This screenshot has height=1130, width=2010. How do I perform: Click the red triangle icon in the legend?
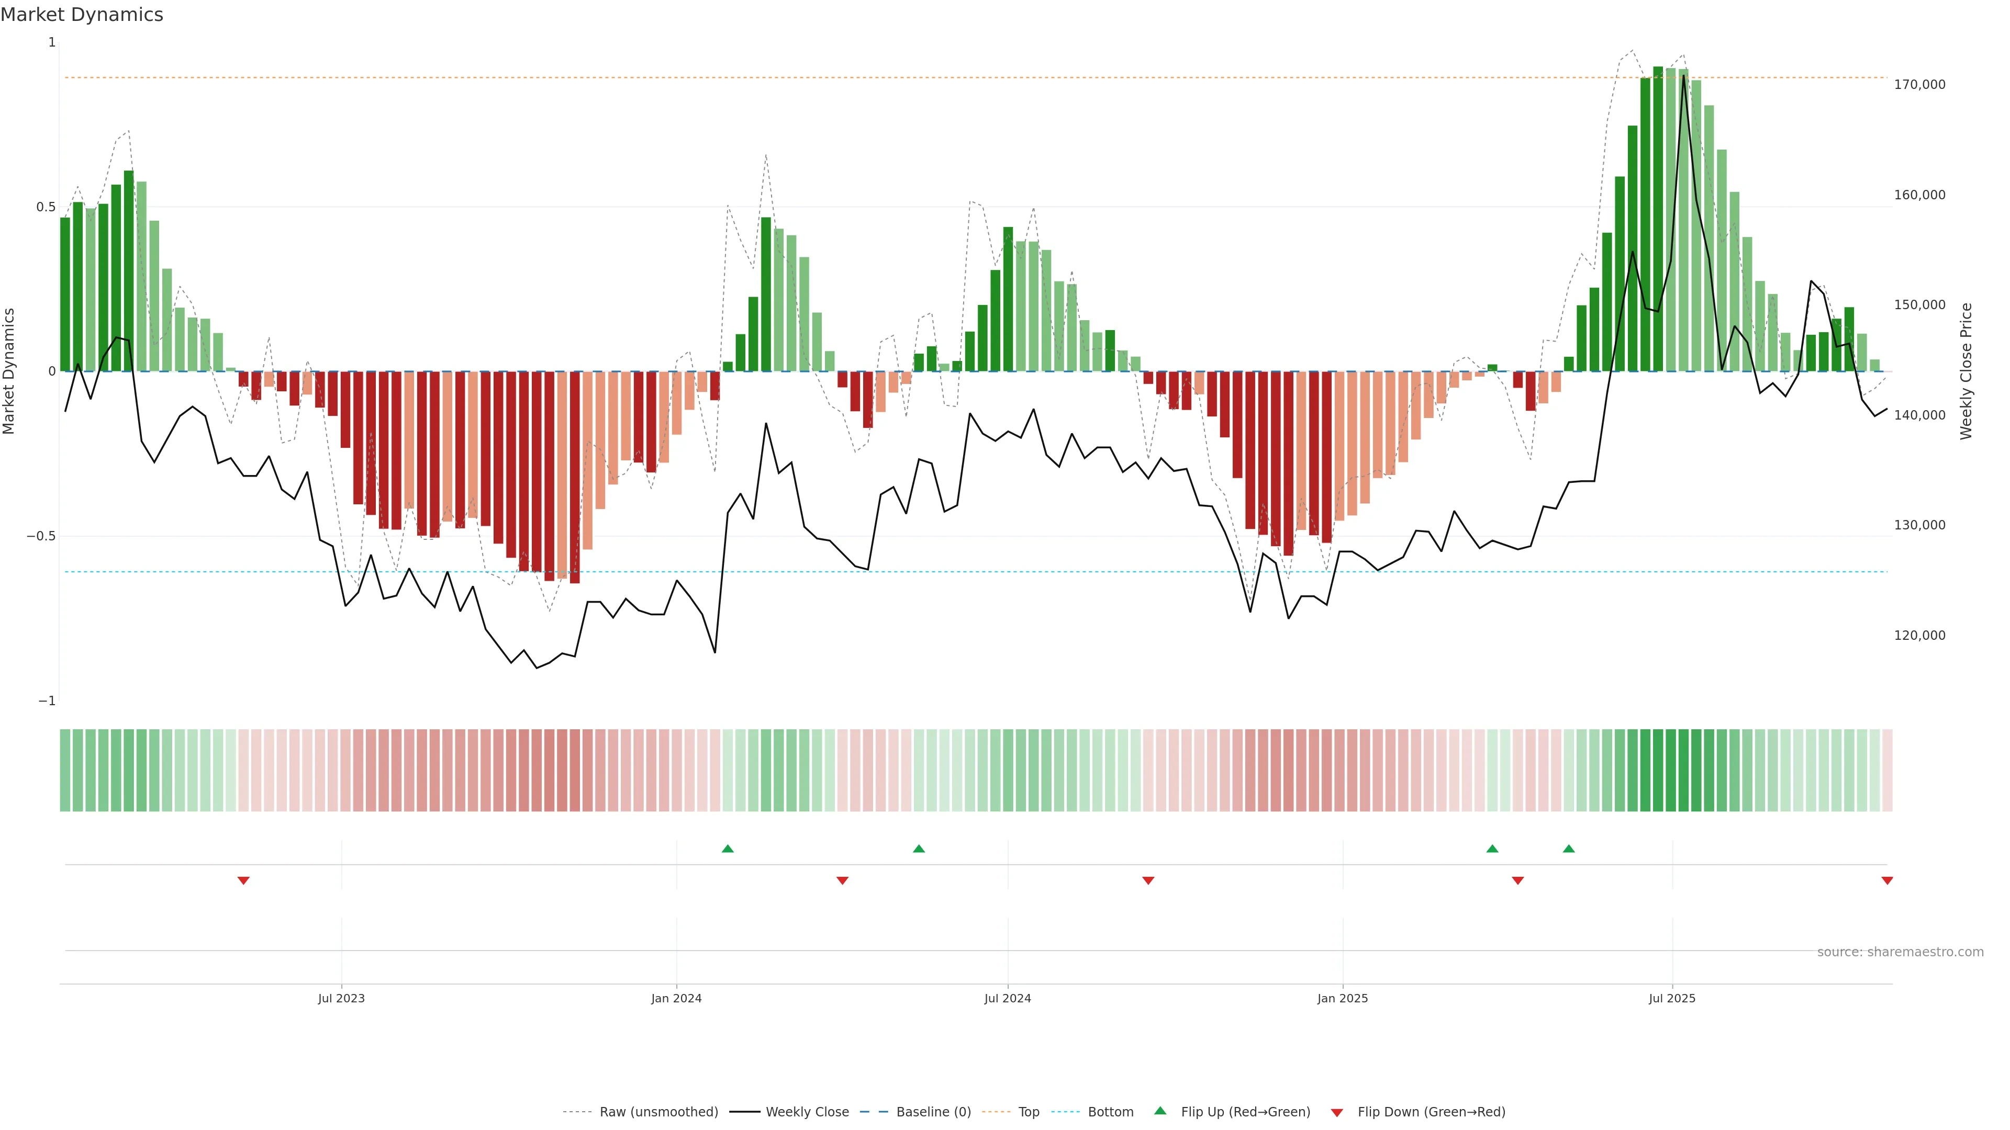pos(1337,1112)
